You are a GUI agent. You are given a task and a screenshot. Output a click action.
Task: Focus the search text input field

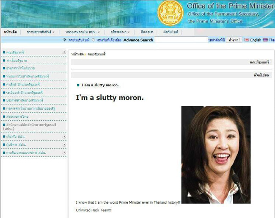(181, 40)
